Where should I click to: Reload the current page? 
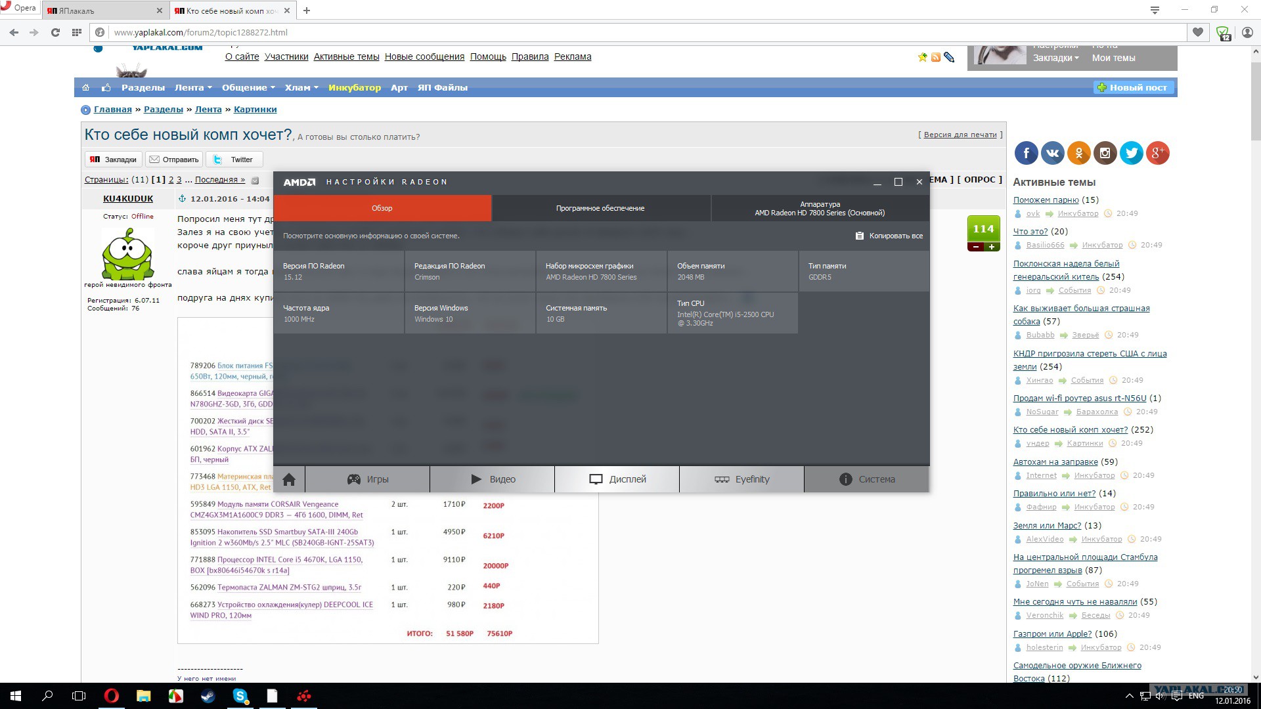[x=56, y=32]
